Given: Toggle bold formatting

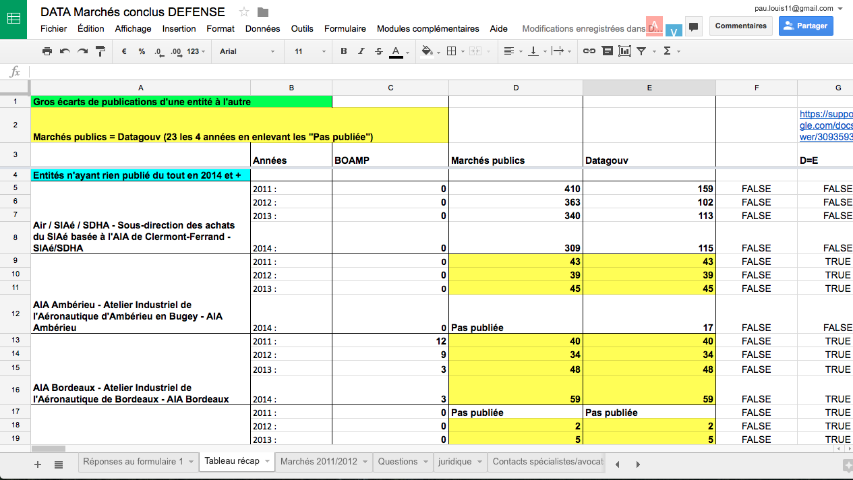Looking at the screenshot, I should tap(344, 51).
